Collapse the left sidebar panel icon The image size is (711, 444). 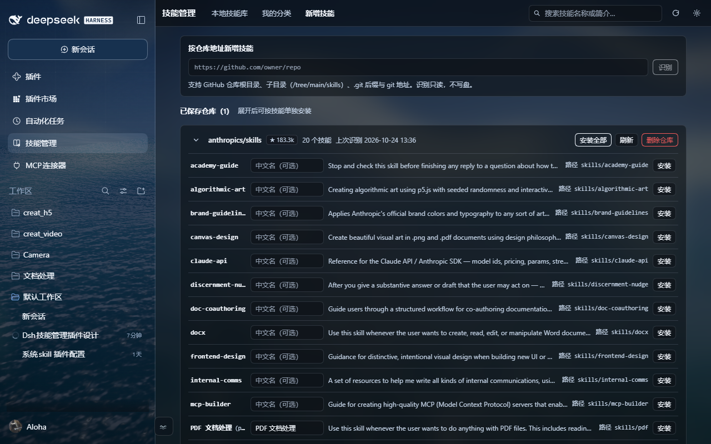(141, 20)
